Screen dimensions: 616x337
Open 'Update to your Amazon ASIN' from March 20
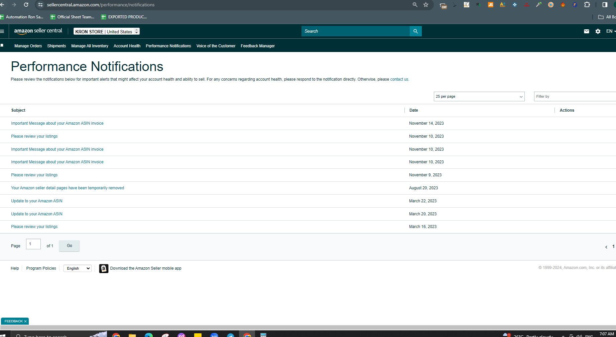click(x=37, y=214)
